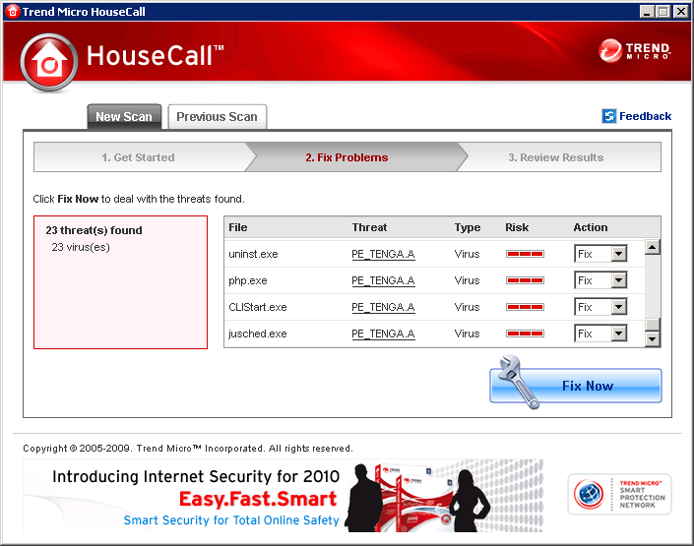Minimize the HouseCall window
The height and width of the screenshot is (546, 694).
(x=647, y=12)
